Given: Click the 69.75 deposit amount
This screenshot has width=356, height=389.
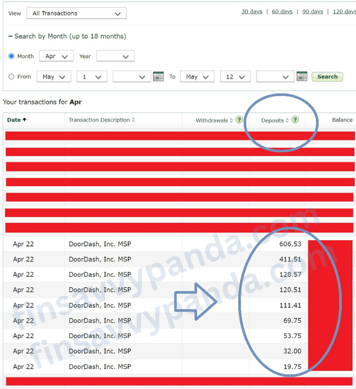Looking at the screenshot, I should 293,320.
